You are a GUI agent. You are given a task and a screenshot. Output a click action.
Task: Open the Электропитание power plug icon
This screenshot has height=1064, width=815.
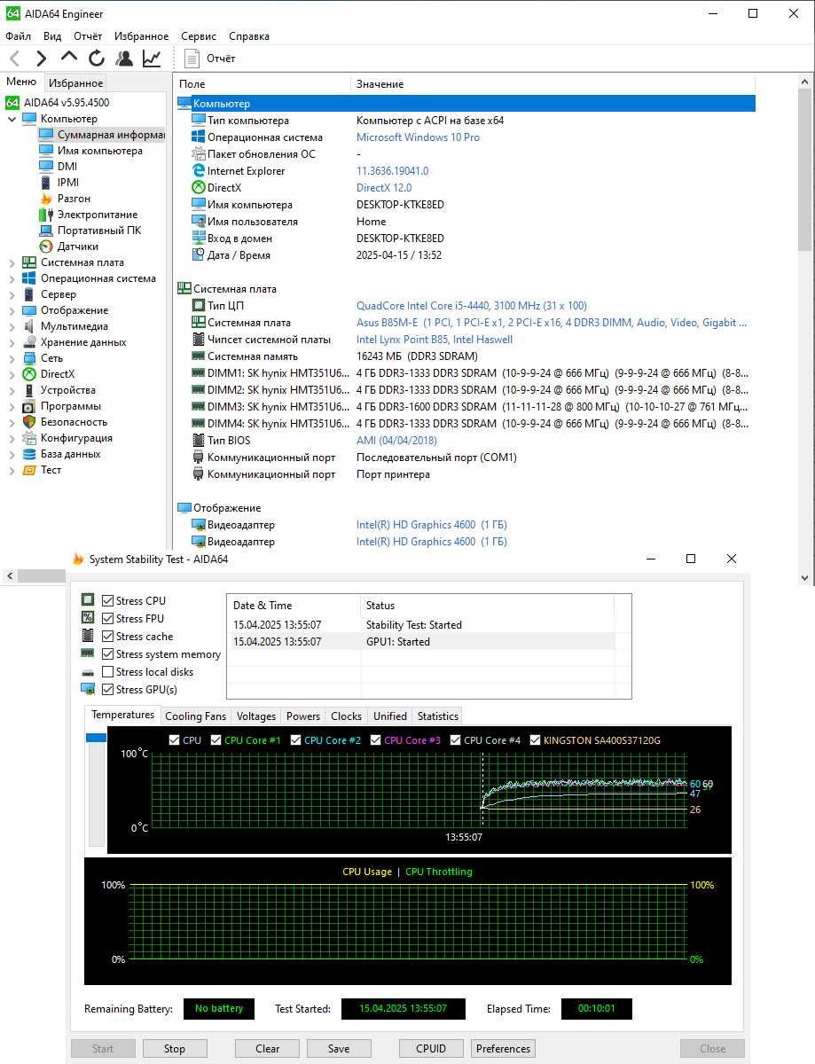pos(46,215)
